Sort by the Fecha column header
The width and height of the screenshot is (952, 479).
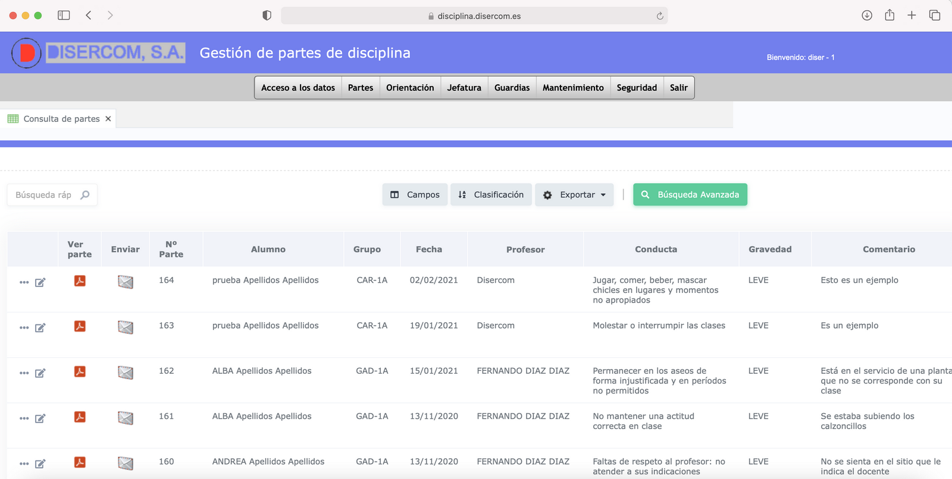tap(429, 250)
